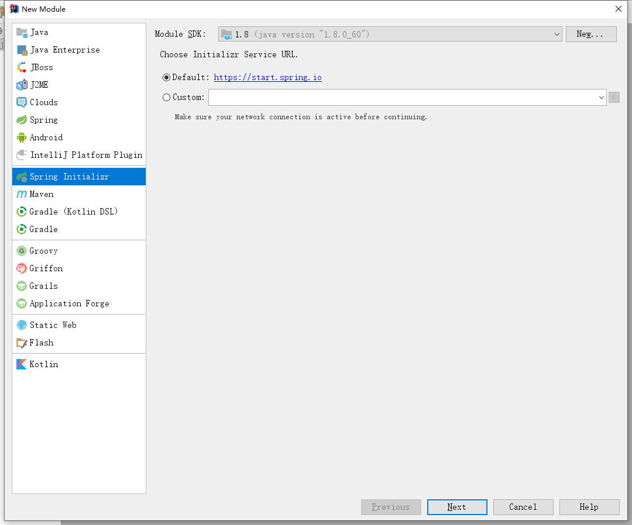Close the New Module window

(x=619, y=9)
